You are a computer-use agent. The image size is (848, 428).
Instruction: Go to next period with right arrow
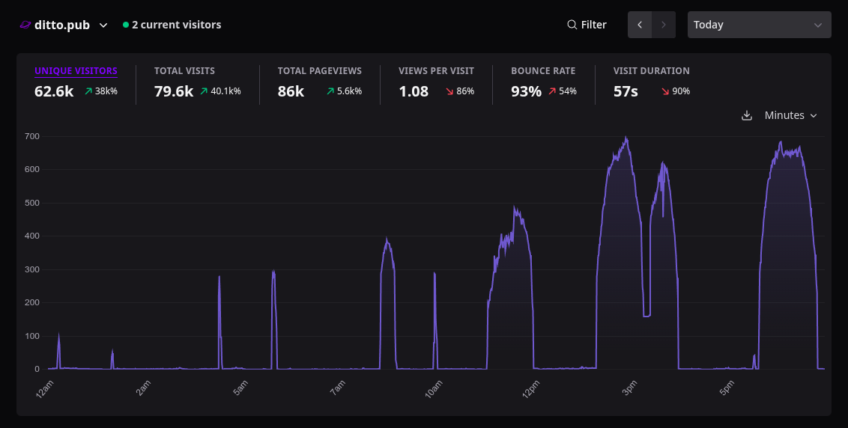click(664, 25)
